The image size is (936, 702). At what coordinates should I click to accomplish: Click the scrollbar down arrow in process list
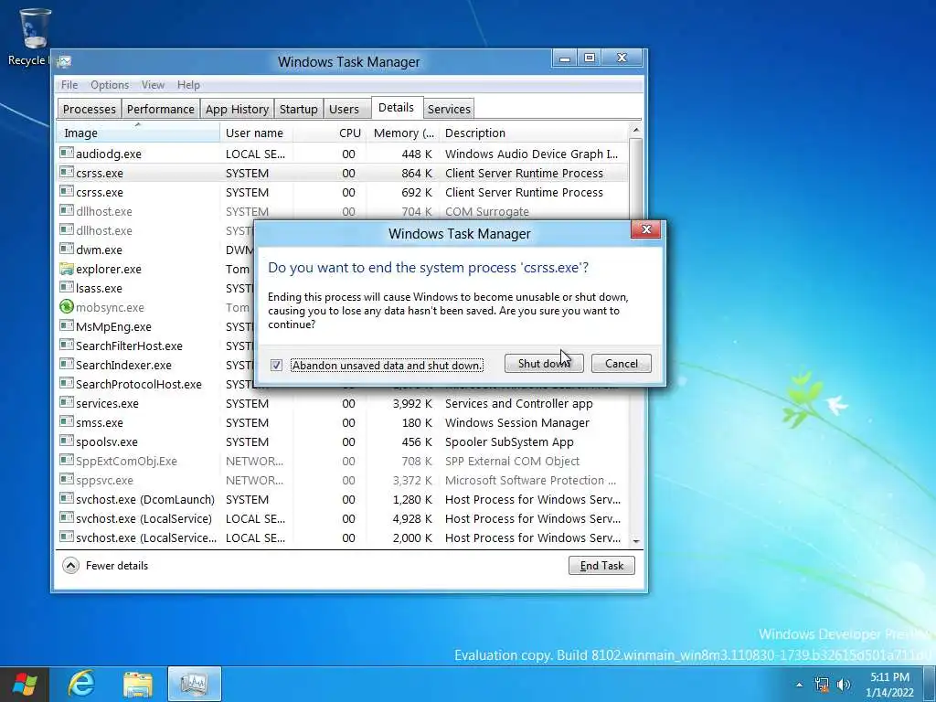click(x=636, y=540)
